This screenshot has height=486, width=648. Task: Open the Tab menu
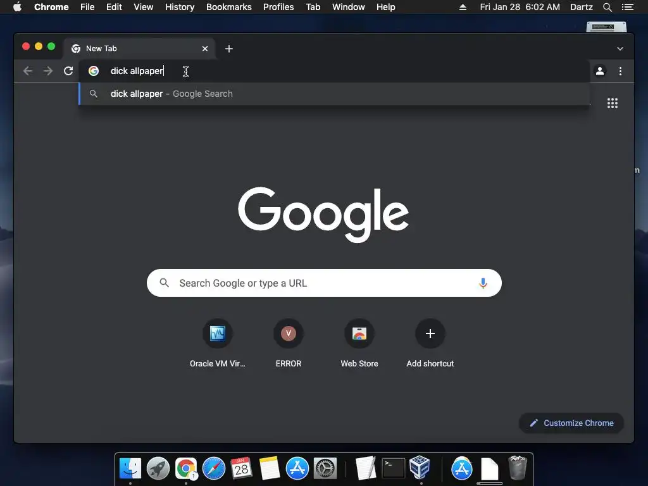[x=313, y=7]
